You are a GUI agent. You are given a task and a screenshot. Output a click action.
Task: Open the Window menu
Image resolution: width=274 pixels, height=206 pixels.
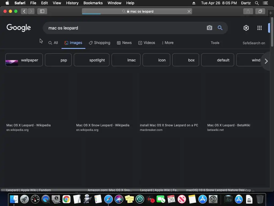tap(115, 3)
